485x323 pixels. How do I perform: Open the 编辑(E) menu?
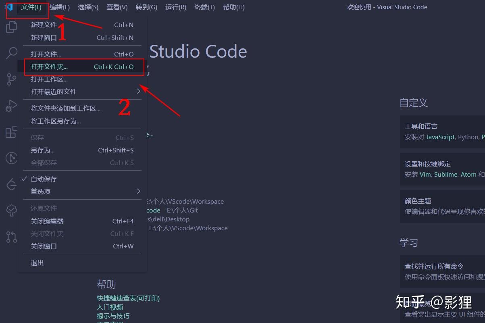[x=59, y=7]
